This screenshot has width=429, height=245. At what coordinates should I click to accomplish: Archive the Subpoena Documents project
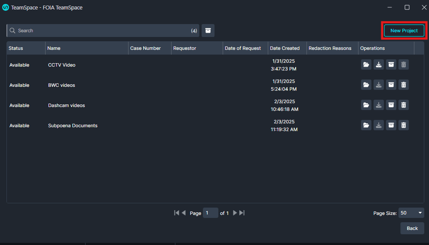[391, 126]
